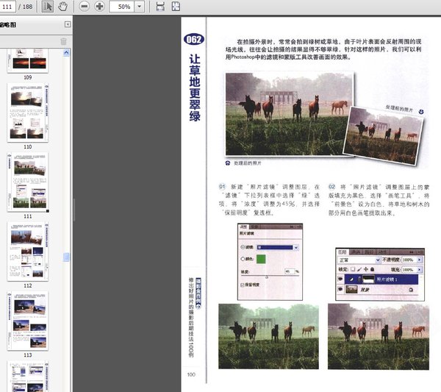Delete selected page via trash icon
Image resolution: width=441 pixels, height=392 pixels.
coord(63,41)
